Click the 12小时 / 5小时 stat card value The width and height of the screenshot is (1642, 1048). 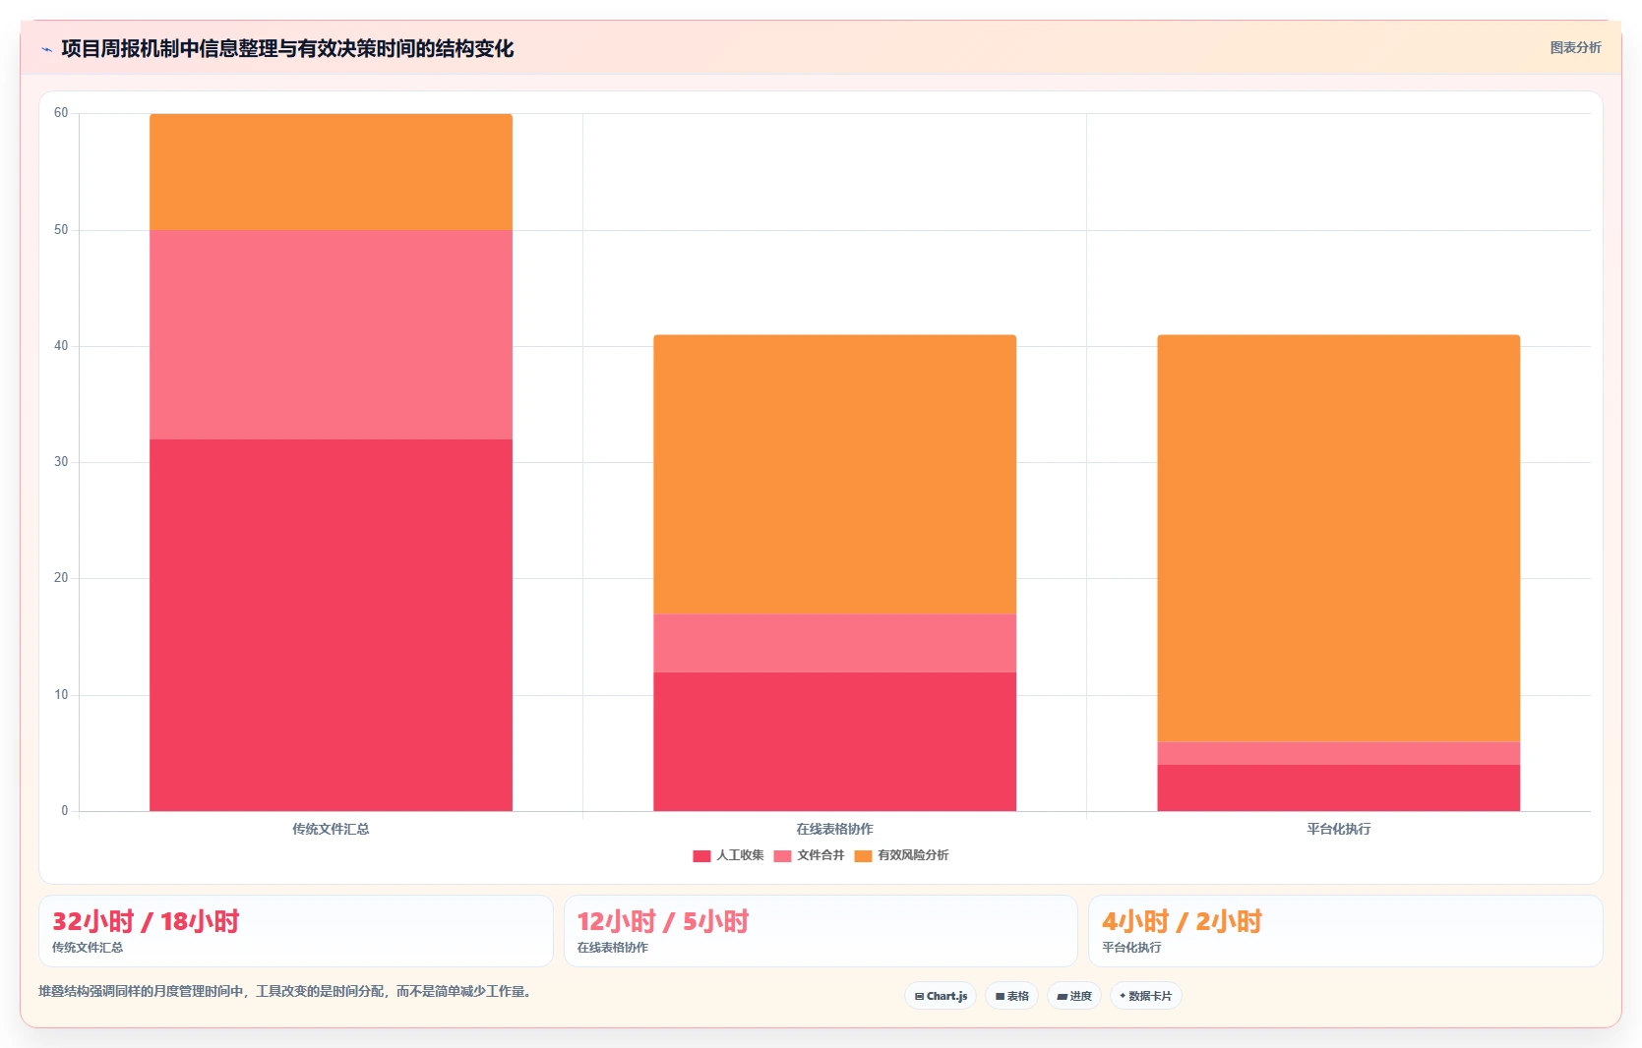(663, 921)
